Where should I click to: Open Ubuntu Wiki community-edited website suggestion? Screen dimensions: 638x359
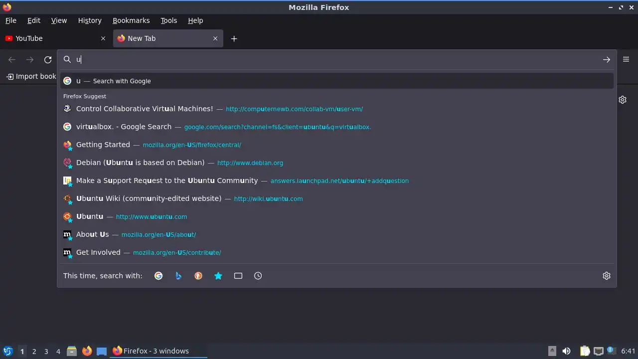tap(337, 198)
